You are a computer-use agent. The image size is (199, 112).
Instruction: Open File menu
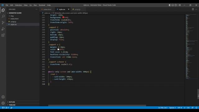pos(7,5)
